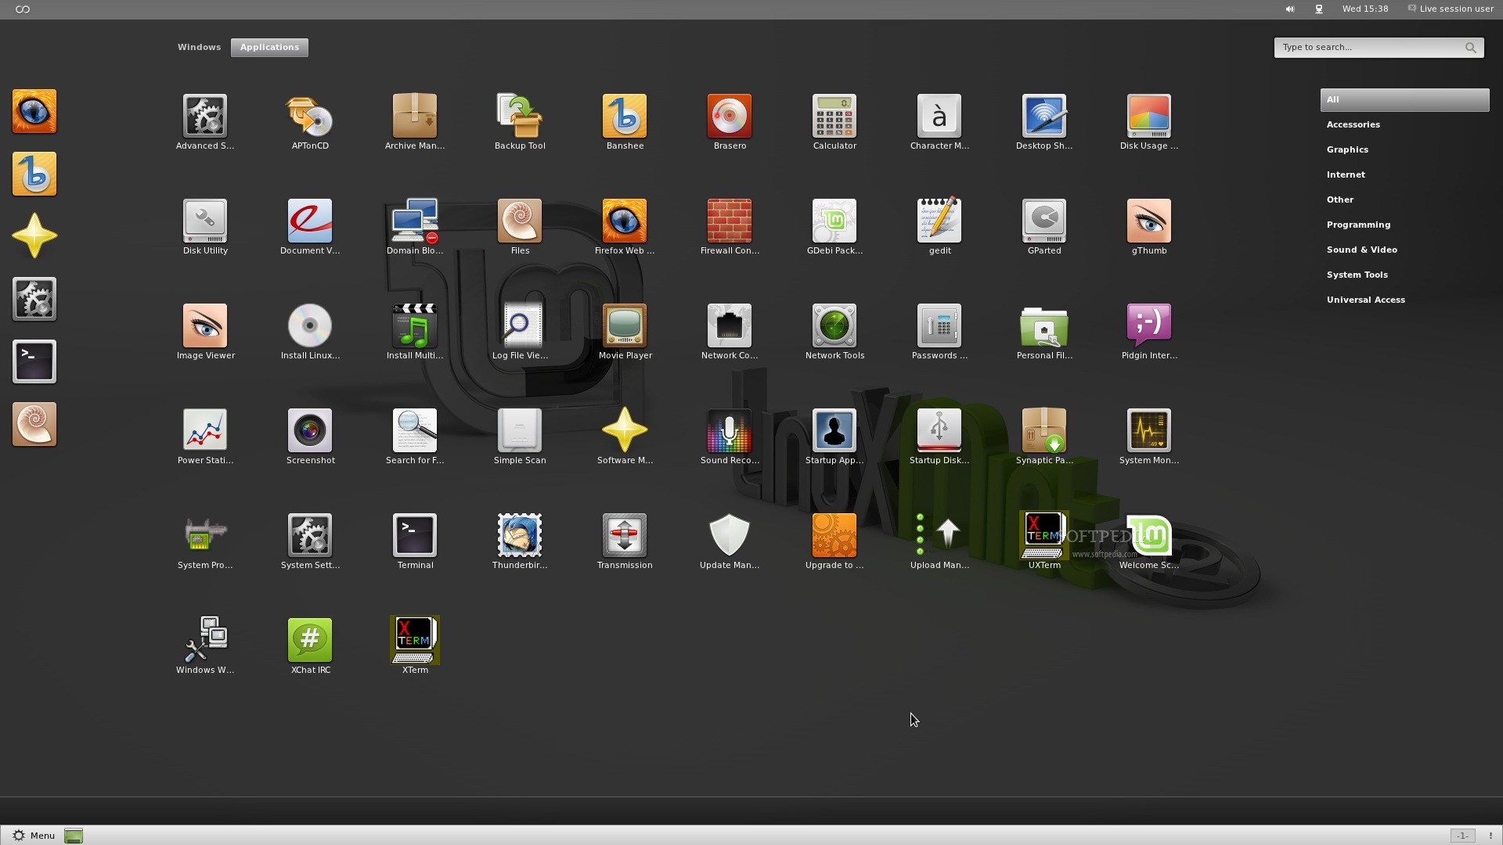Start the Brasero disc burner
The image size is (1503, 845).
[729, 117]
